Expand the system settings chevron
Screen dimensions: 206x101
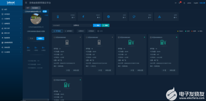[x=20, y=47]
